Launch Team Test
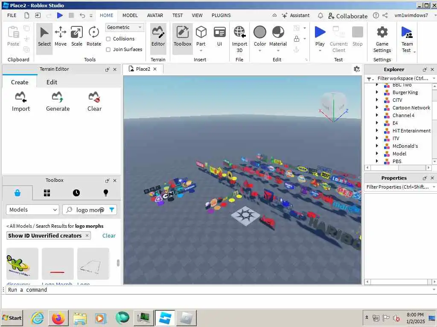Viewport: 437px width, 327px height. [407, 39]
